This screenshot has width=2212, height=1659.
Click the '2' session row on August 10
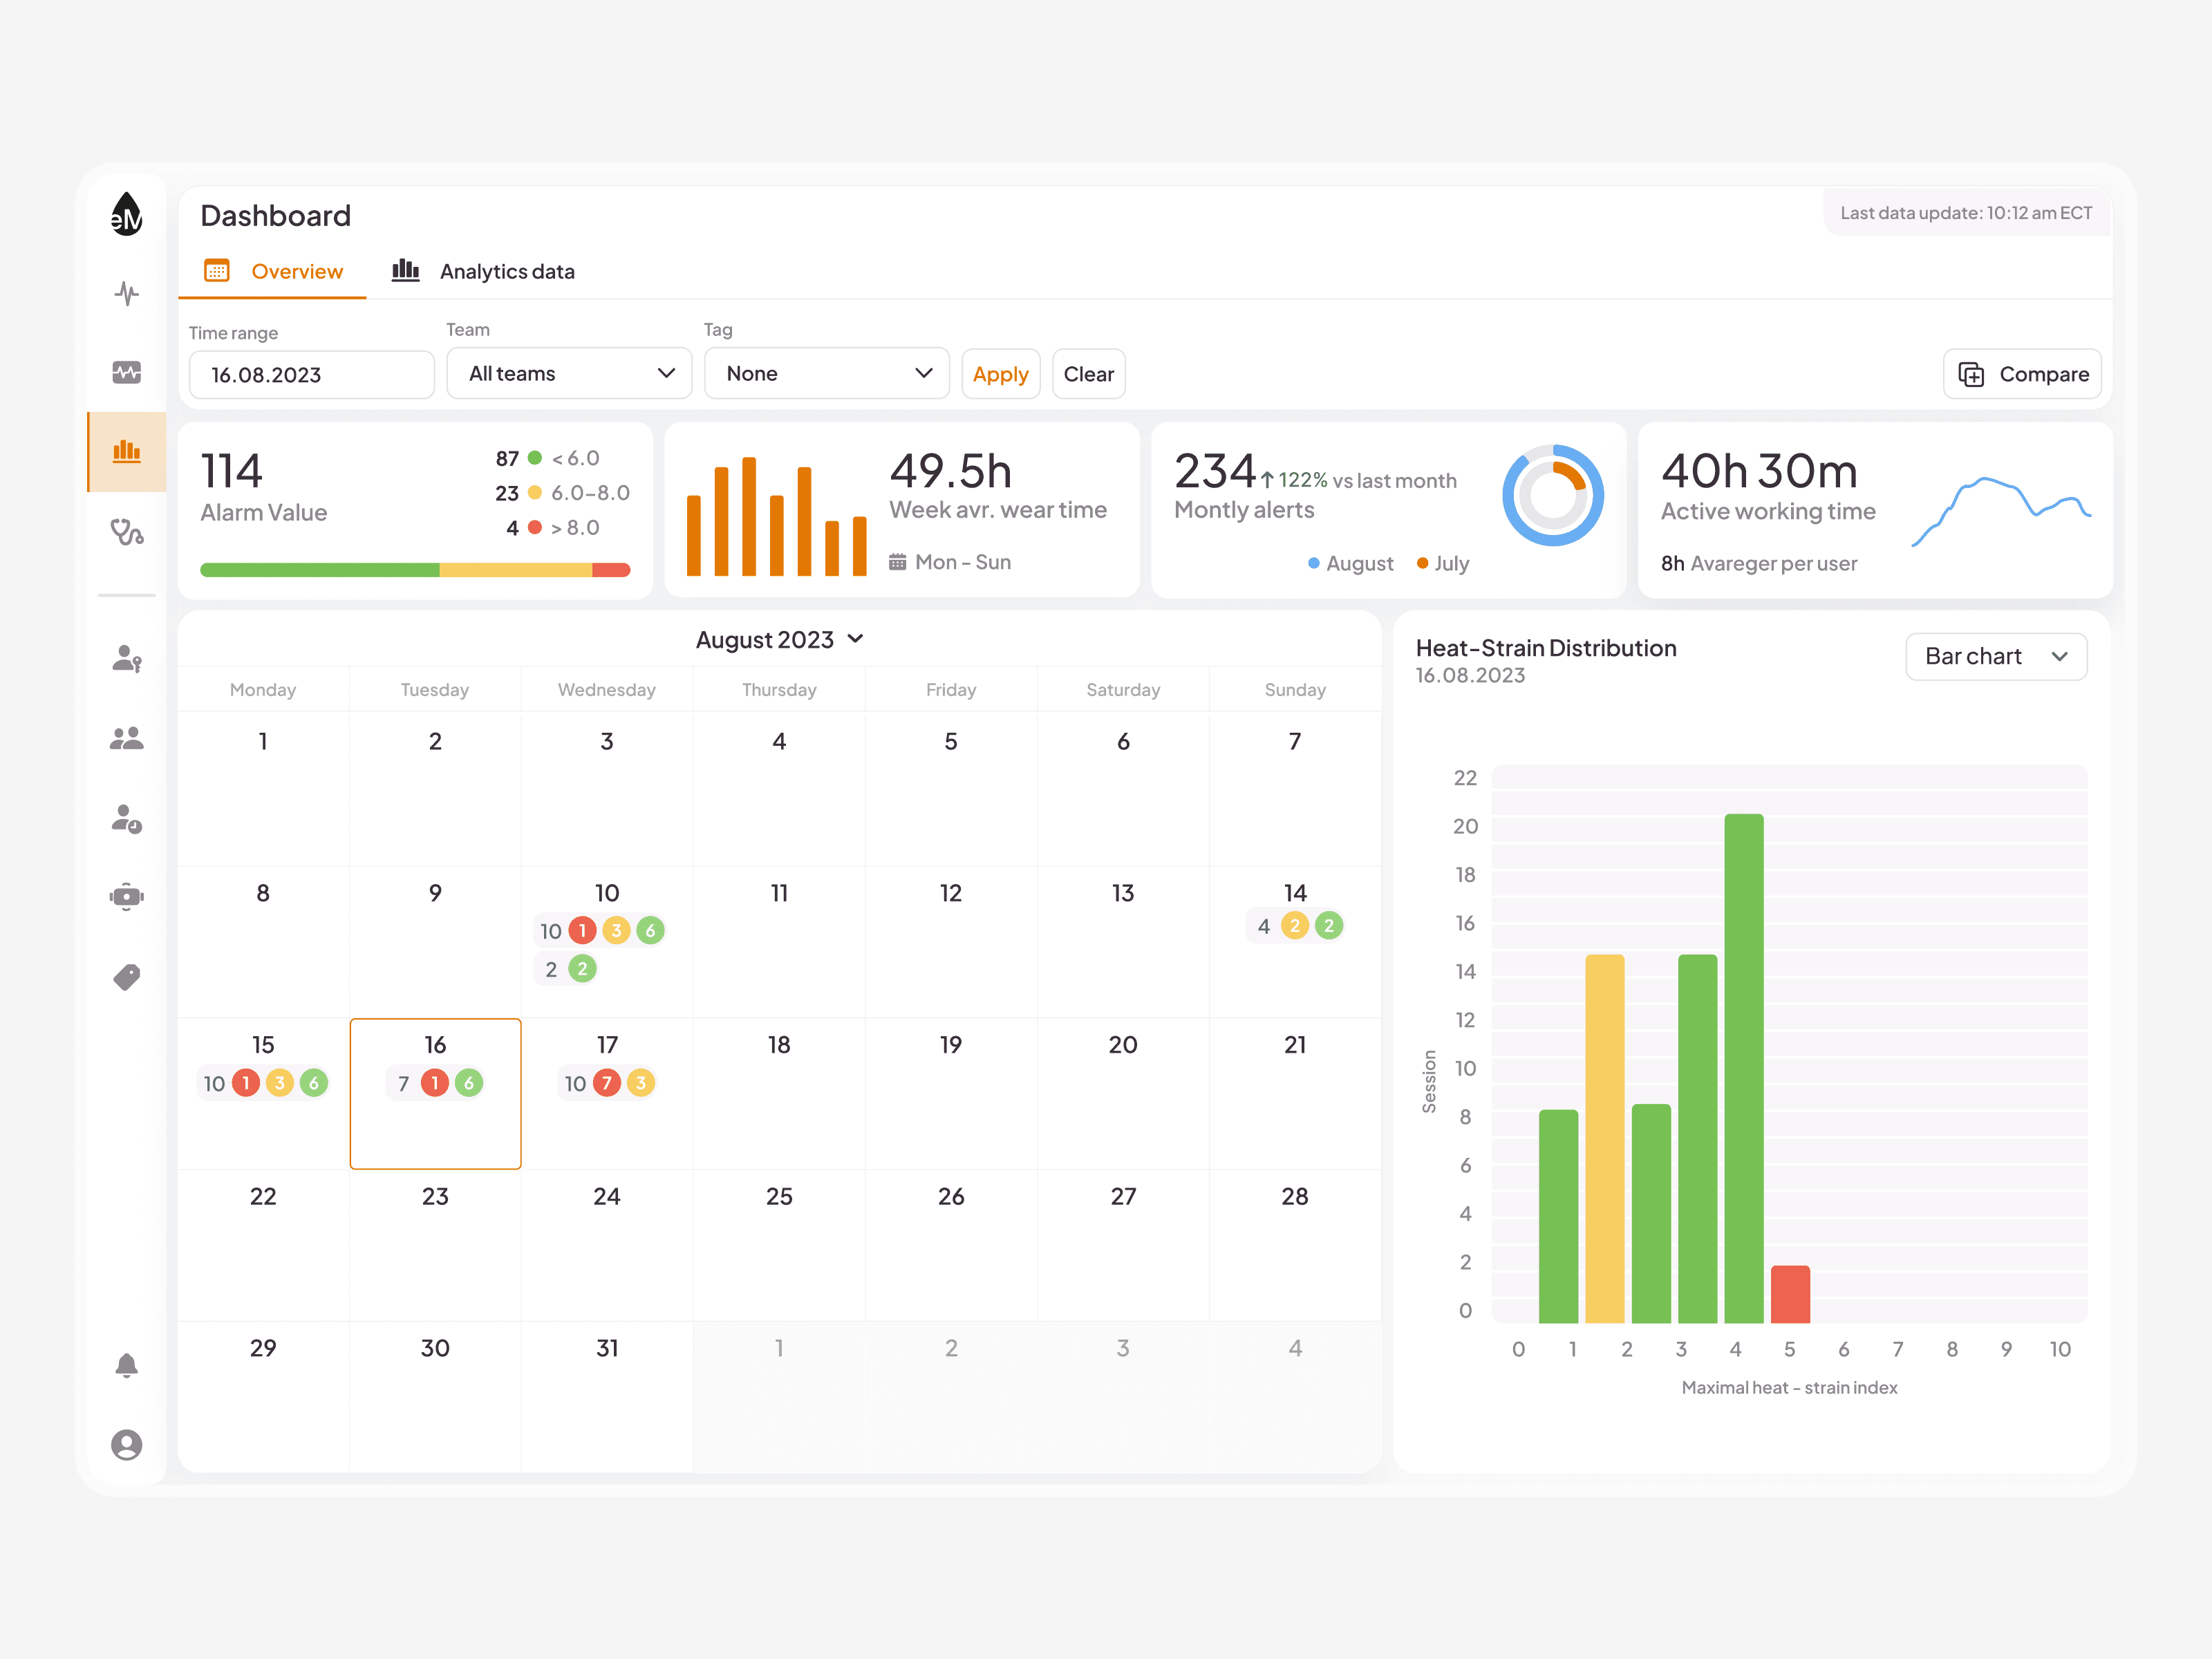coord(566,968)
